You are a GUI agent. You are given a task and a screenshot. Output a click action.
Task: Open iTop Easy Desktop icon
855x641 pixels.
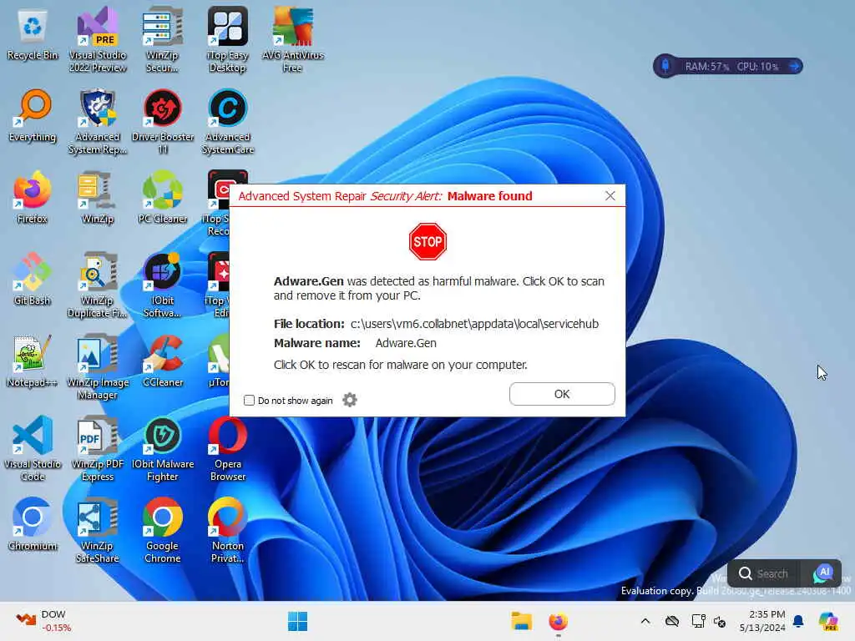point(227,39)
